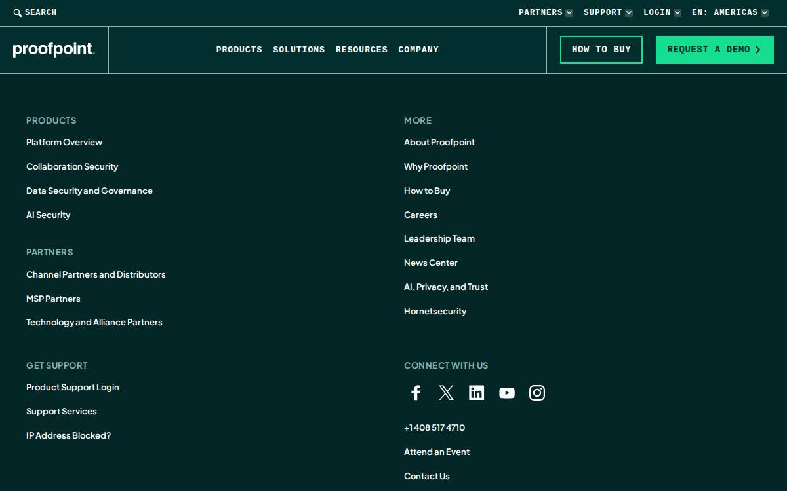The height and width of the screenshot is (491, 787).
Task: Open News Center link
Action: 431,263
